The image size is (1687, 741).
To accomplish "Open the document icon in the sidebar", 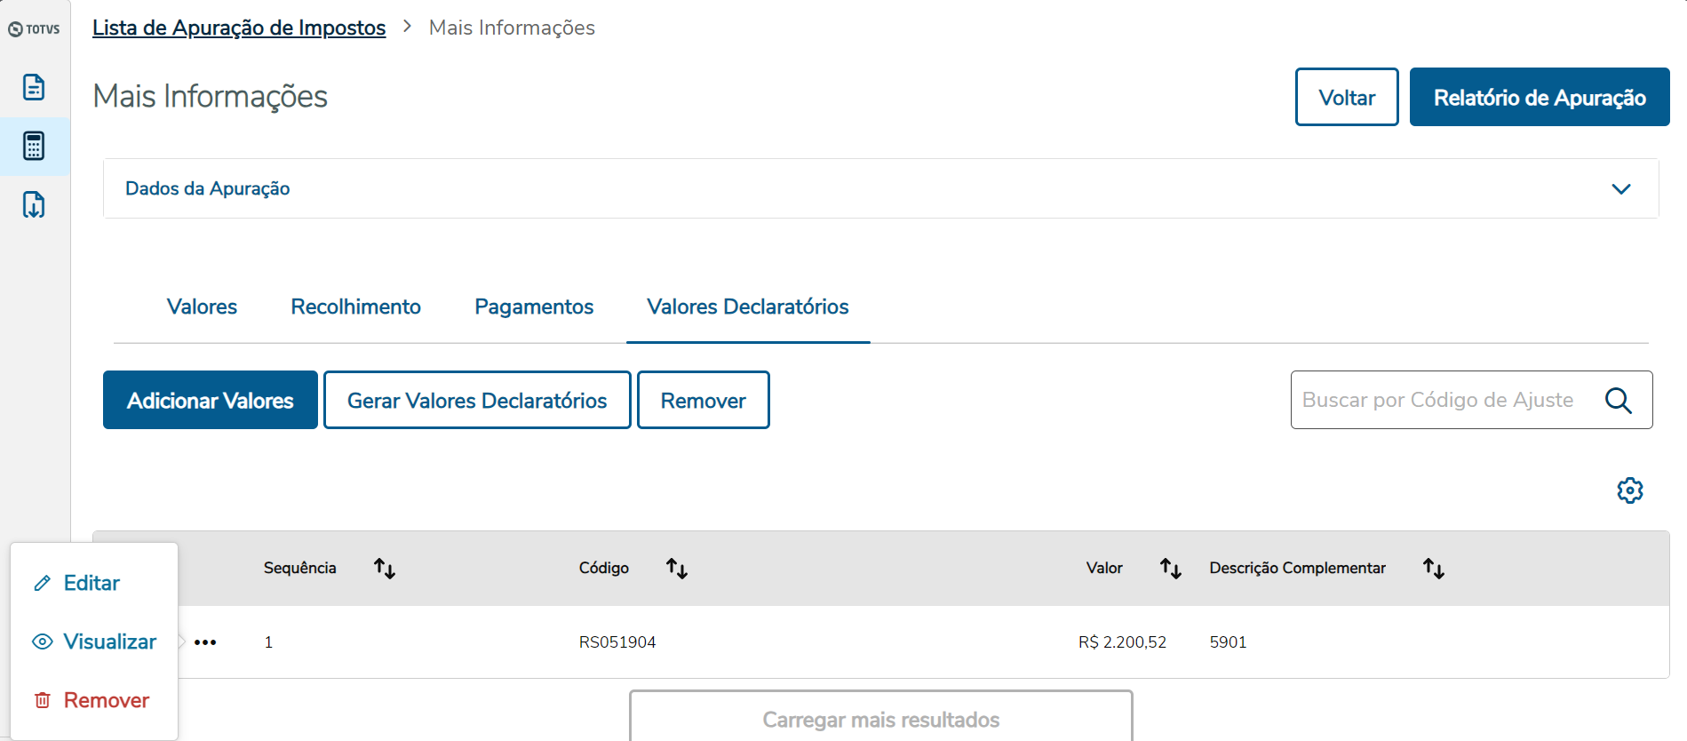I will [x=34, y=87].
